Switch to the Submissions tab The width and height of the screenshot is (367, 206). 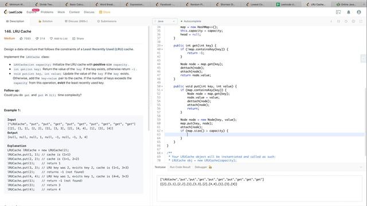[107, 21]
